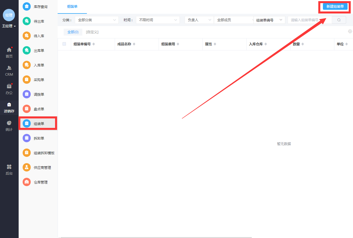This screenshot has height=238, width=353.
Task: Click the 入库单 sidebar icon
Action: click(27, 65)
